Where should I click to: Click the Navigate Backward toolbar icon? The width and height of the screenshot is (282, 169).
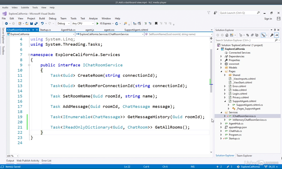click(6, 24)
